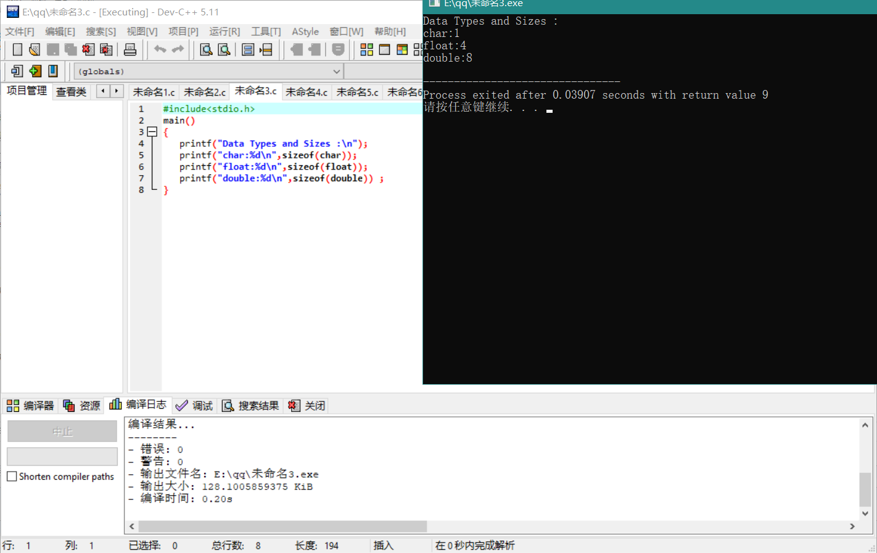Open the 搜索[S] menu

point(101,31)
